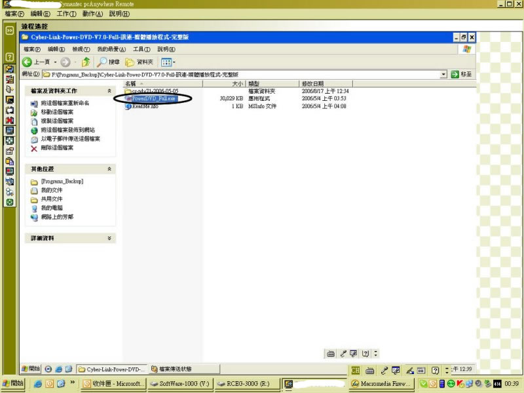Open the pcAnywhere sidebar question-mark help icon

tap(10, 57)
